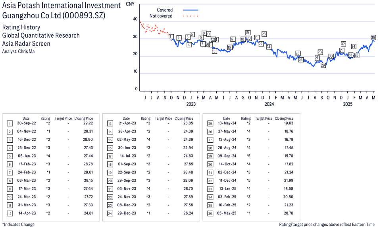Click the Rating History heading
Image resolution: width=379 pixels, height=227 pixels.
pos(21,27)
